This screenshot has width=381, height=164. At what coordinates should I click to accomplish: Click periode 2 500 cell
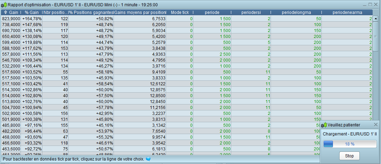pyautogui.click(x=212, y=54)
